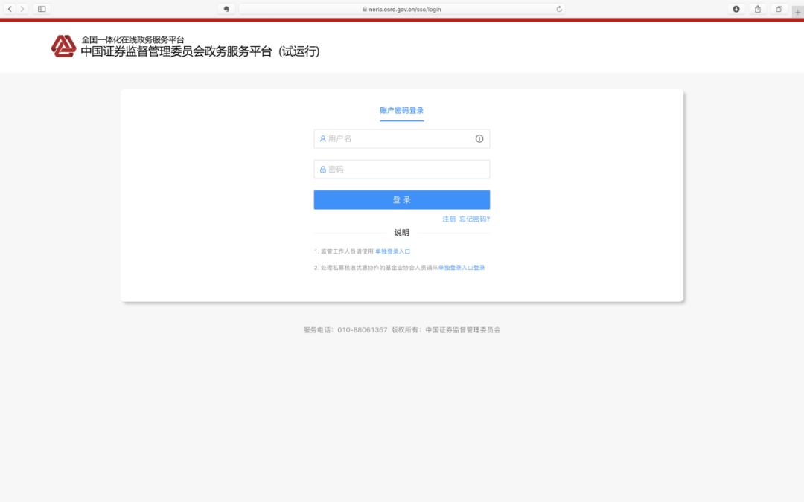Go forward with browser forward arrow
This screenshot has width=804, height=502.
pyautogui.click(x=22, y=9)
